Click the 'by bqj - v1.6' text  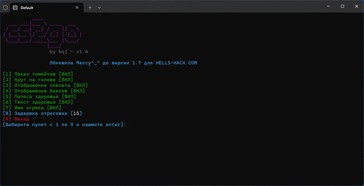[69, 52]
